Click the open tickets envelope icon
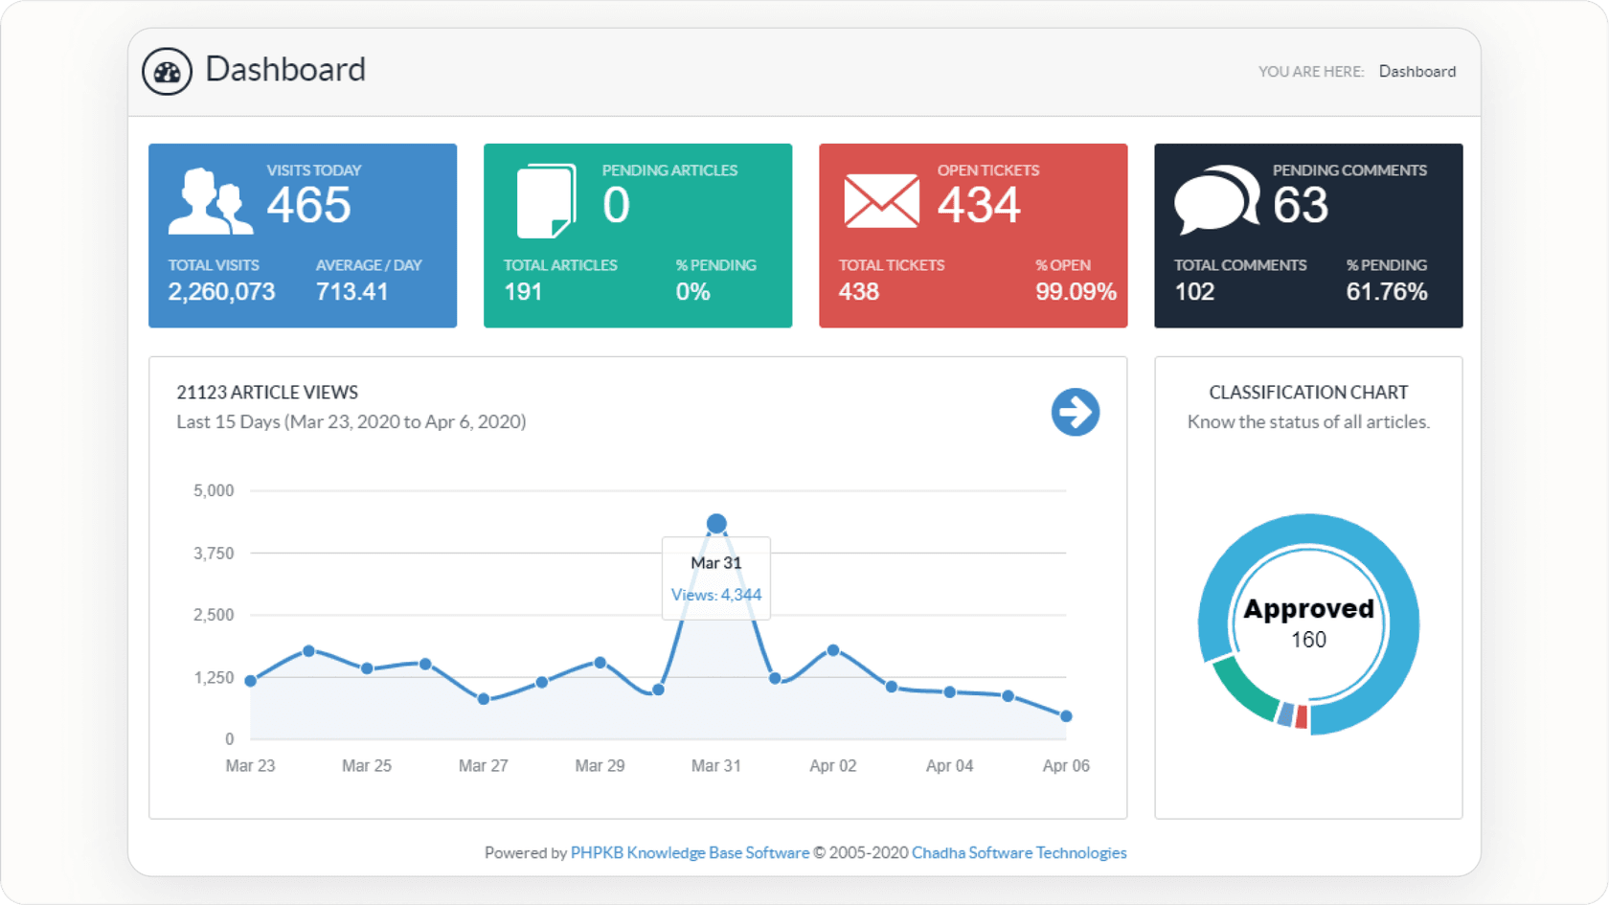1609x905 pixels. tap(881, 202)
